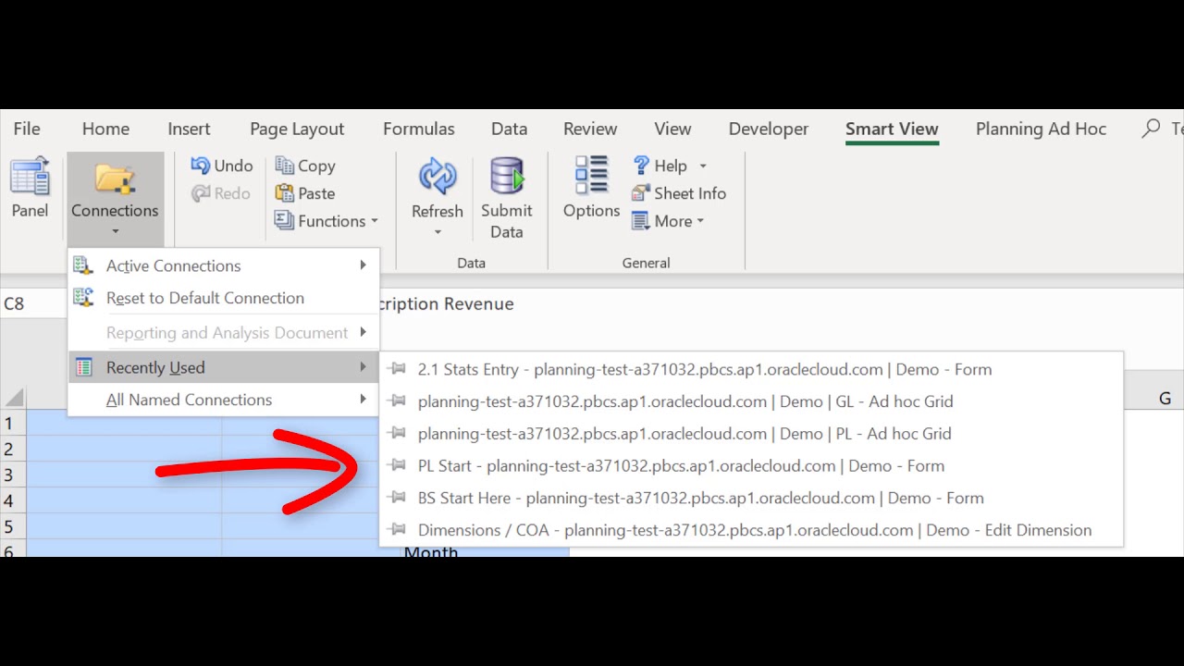The image size is (1184, 666).
Task: Click the Undo icon
Action: coord(200,166)
